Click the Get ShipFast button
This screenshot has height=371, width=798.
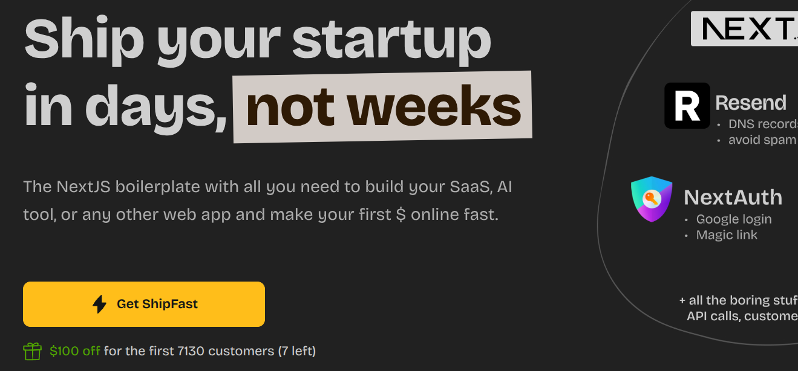click(144, 304)
